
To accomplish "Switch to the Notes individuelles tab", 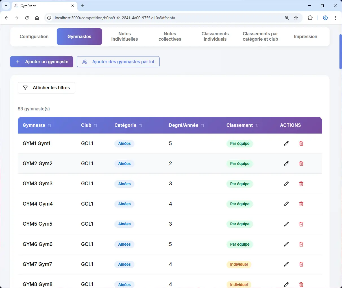I will click(125, 36).
